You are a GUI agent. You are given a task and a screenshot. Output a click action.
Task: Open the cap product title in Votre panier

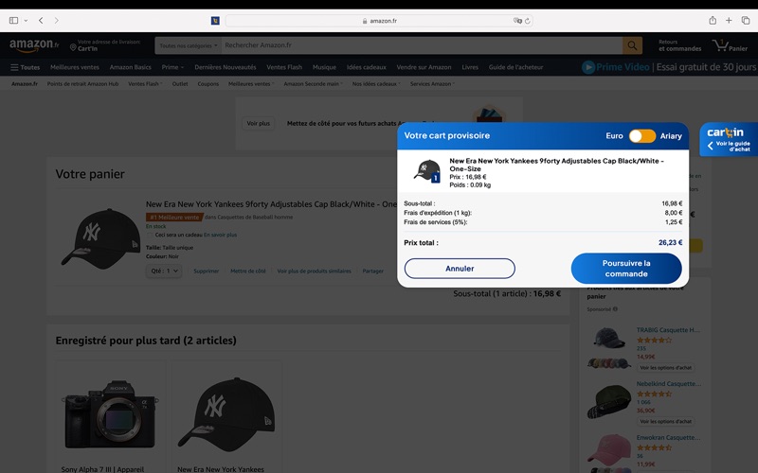[x=271, y=204]
